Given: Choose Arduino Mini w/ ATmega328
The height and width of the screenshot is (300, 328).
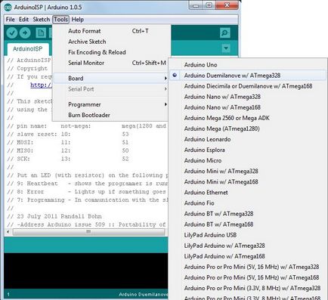Looking at the screenshot, I should click(x=248, y=171).
